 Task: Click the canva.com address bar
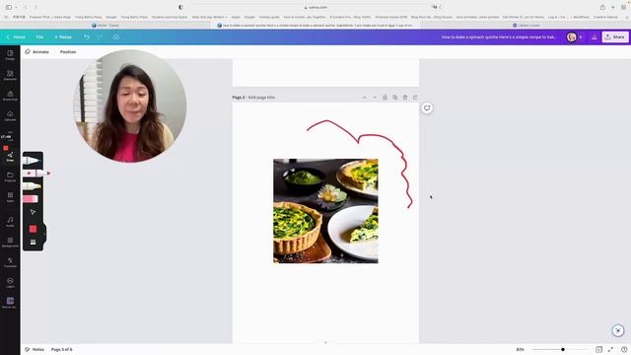pos(315,7)
